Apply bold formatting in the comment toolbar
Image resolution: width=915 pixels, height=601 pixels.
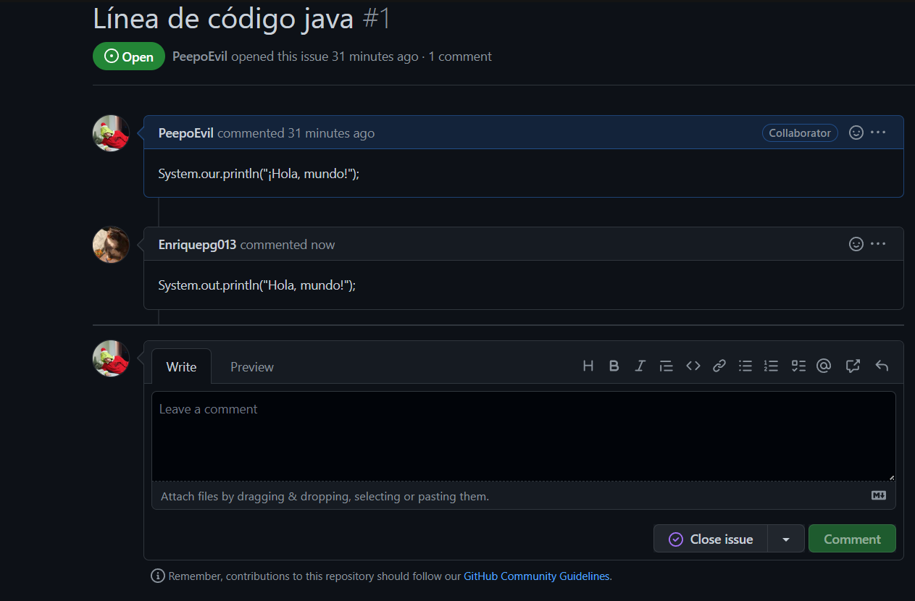coord(614,366)
